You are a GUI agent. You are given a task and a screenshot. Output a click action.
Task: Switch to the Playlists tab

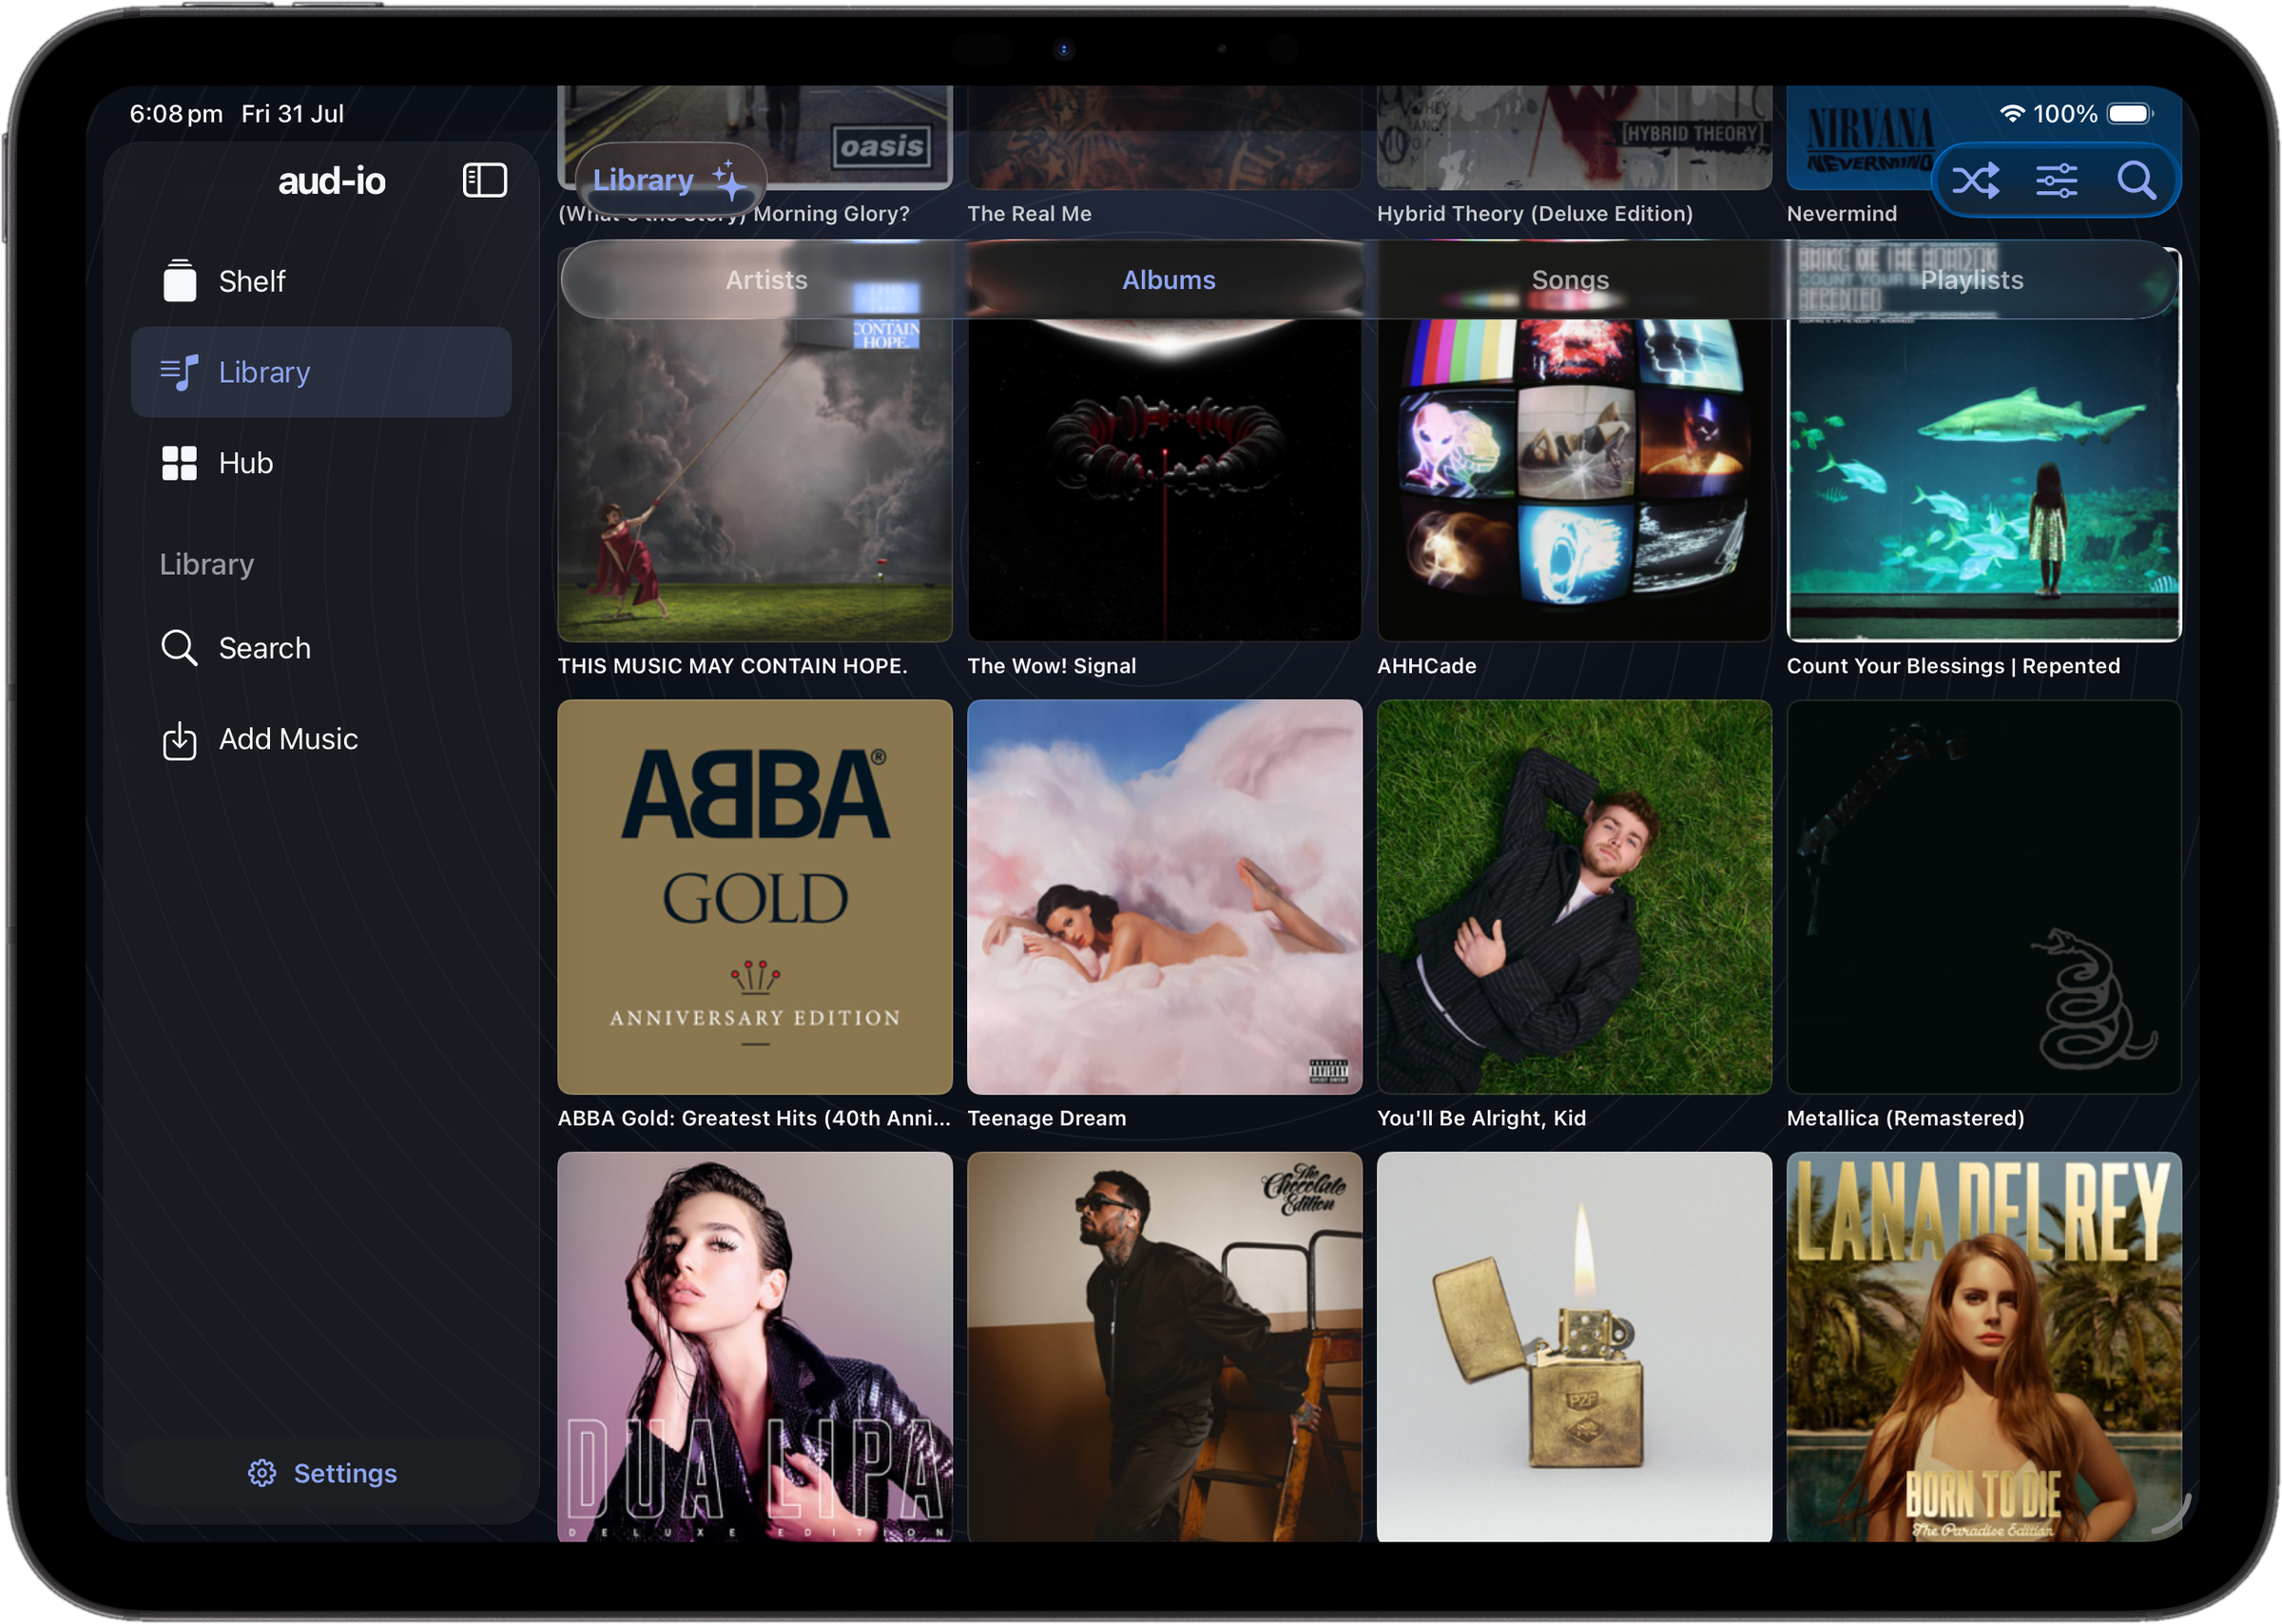pos(1971,280)
